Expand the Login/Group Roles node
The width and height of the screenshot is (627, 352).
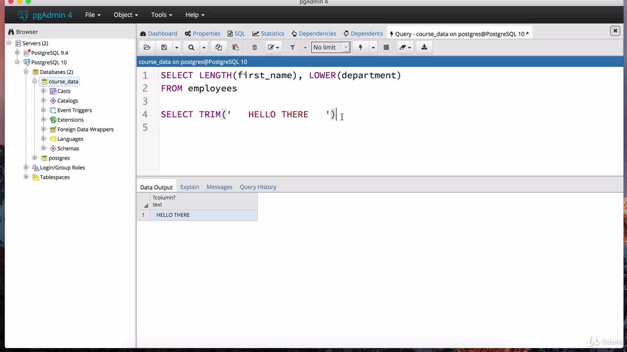coord(26,167)
